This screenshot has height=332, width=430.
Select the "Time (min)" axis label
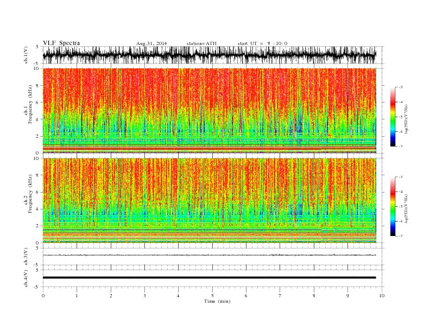[217, 301]
